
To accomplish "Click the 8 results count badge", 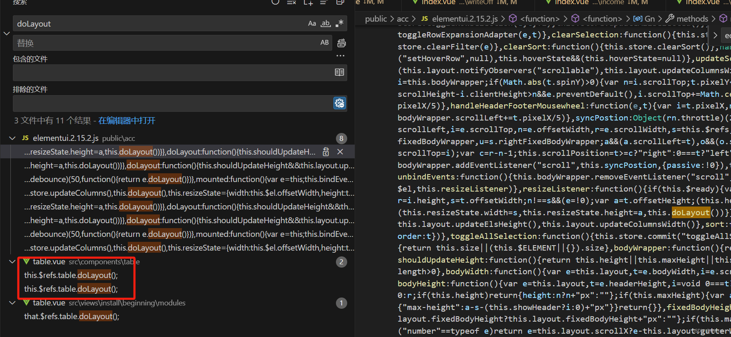I will (341, 138).
